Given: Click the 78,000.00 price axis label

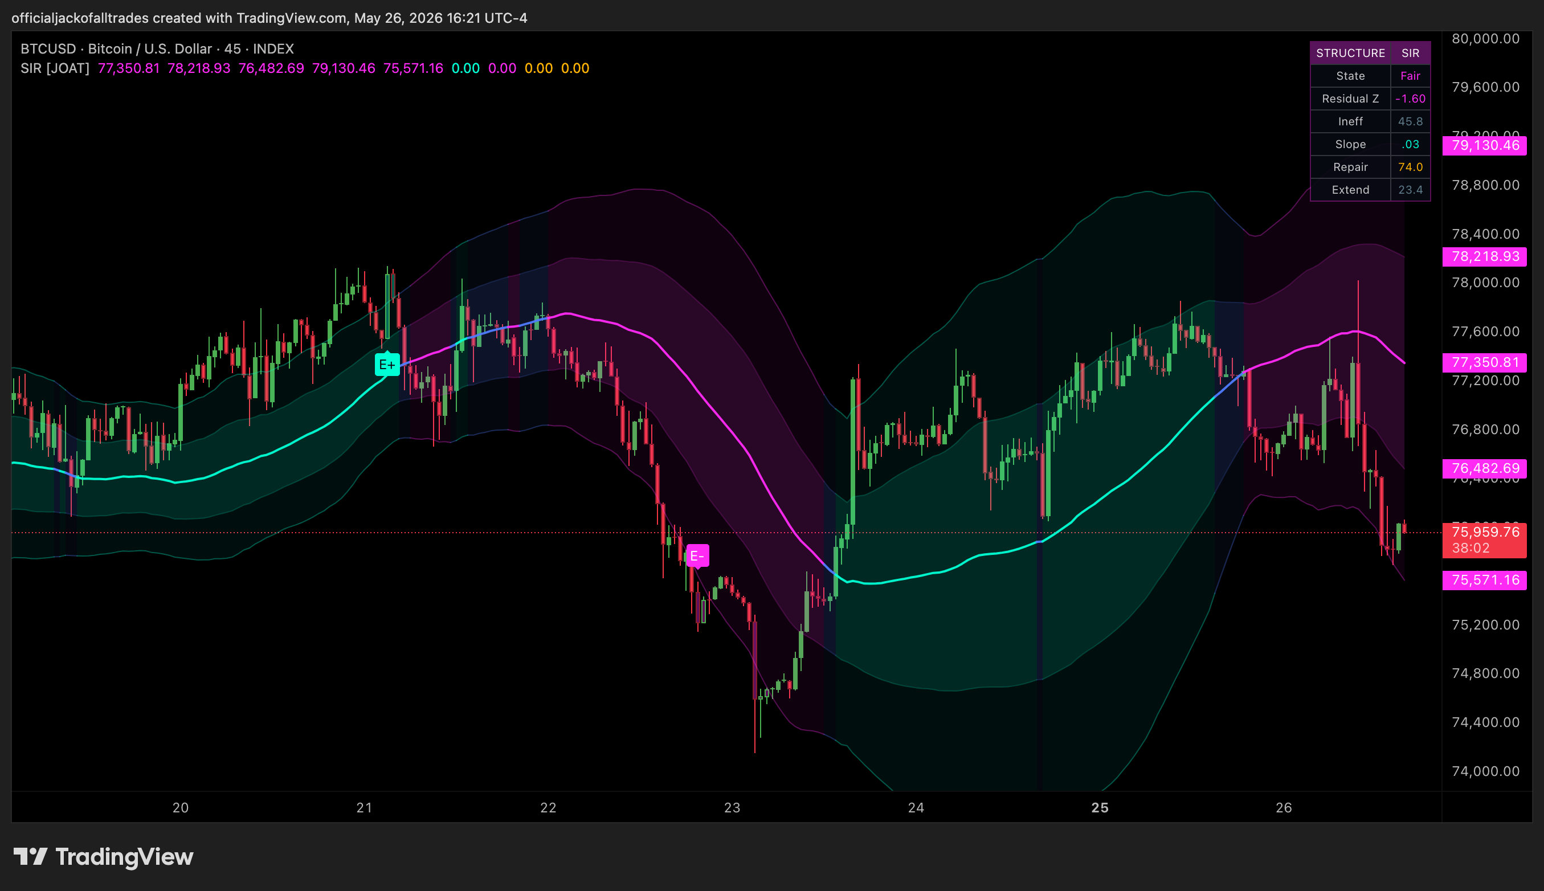Looking at the screenshot, I should 1485,283.
